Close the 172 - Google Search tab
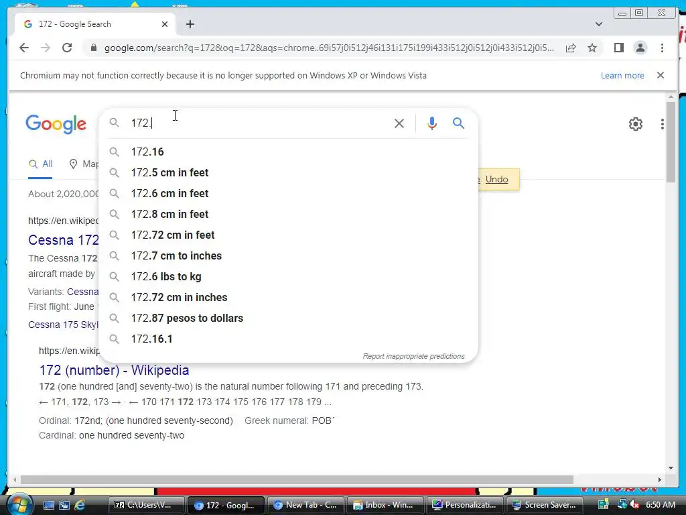This screenshot has width=686, height=515. [165, 24]
